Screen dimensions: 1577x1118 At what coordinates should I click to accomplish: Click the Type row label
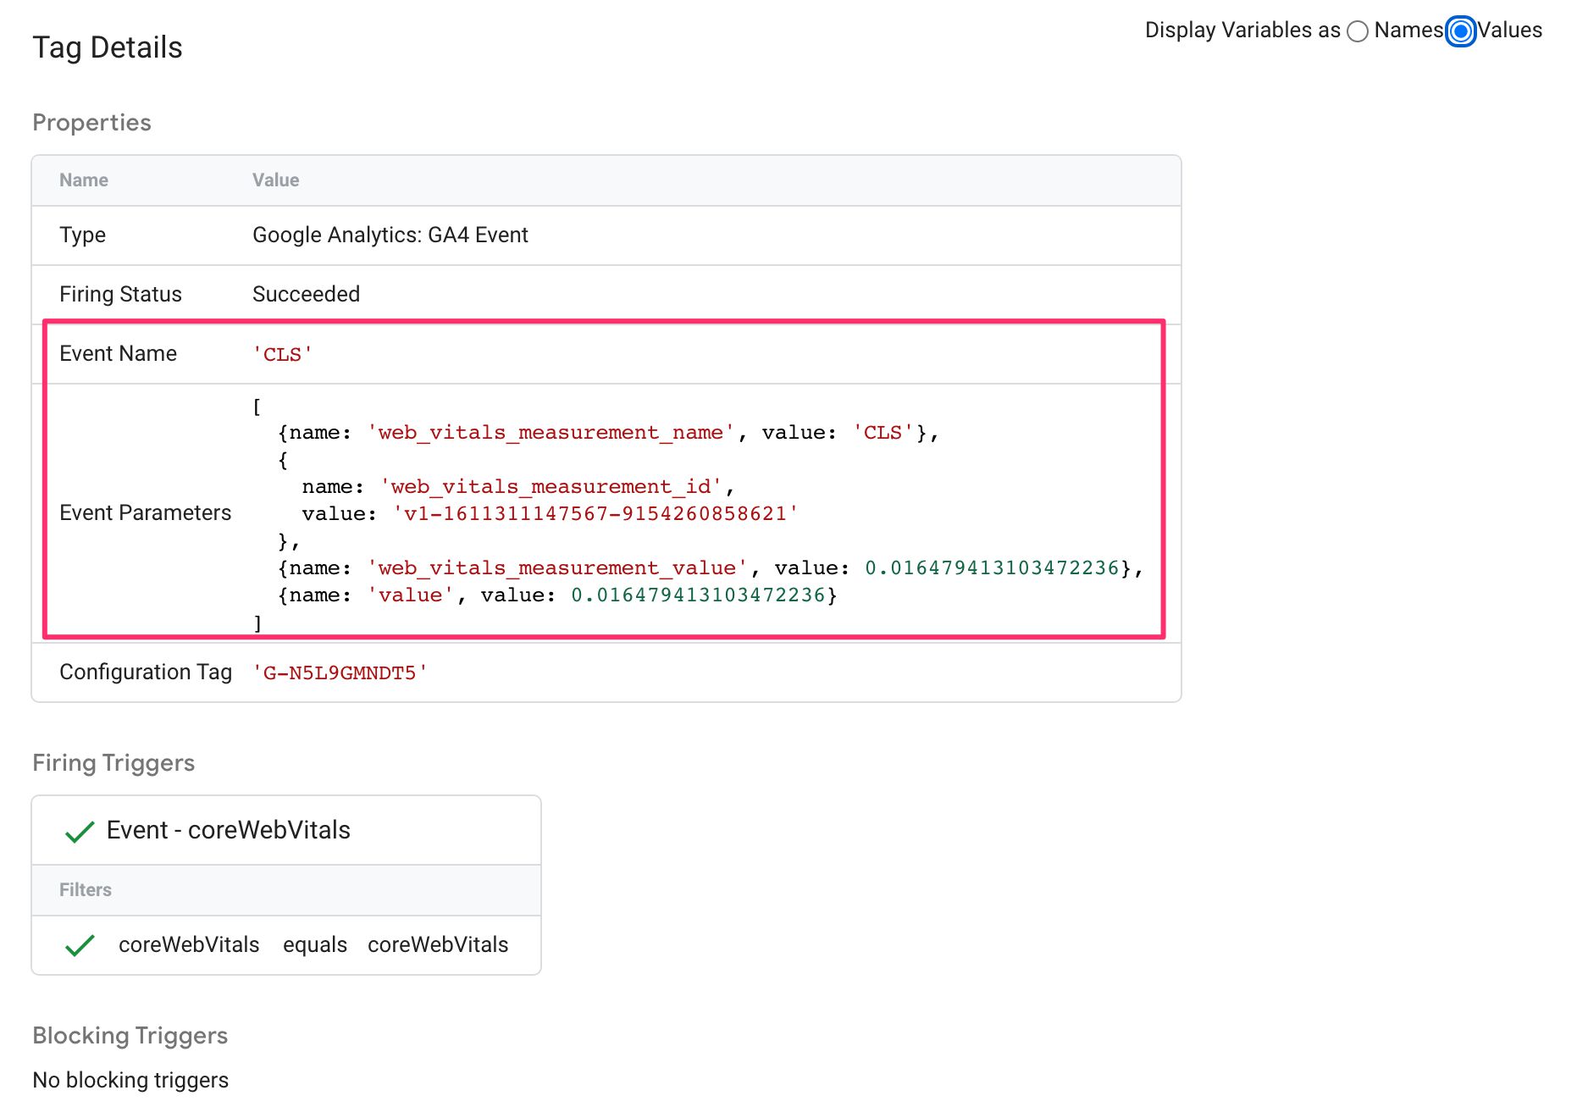pyautogui.click(x=83, y=235)
